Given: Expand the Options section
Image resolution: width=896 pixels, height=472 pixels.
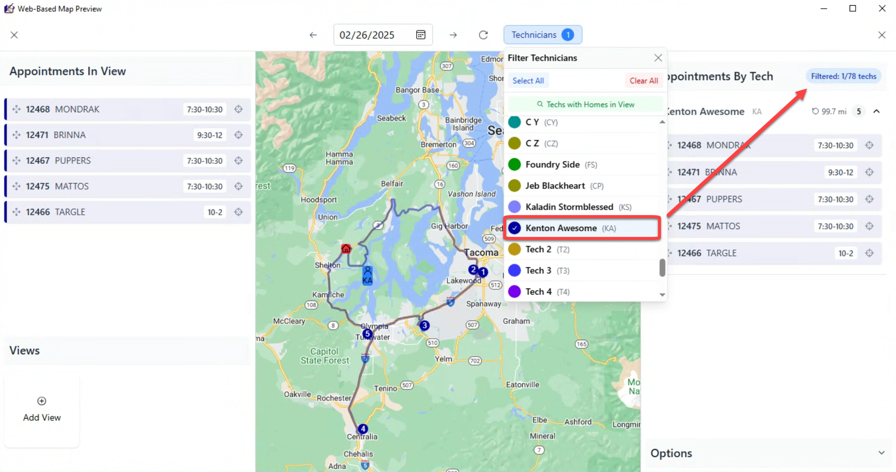Looking at the screenshot, I should (x=881, y=453).
